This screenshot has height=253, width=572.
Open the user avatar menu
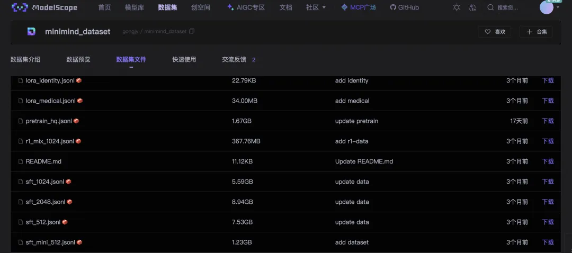(x=547, y=7)
